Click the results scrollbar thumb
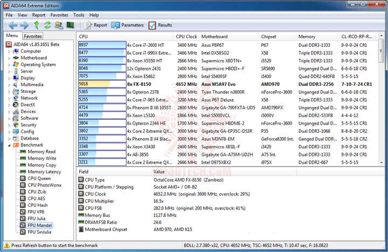The width and height of the screenshot is (388, 252). pos(382,51)
